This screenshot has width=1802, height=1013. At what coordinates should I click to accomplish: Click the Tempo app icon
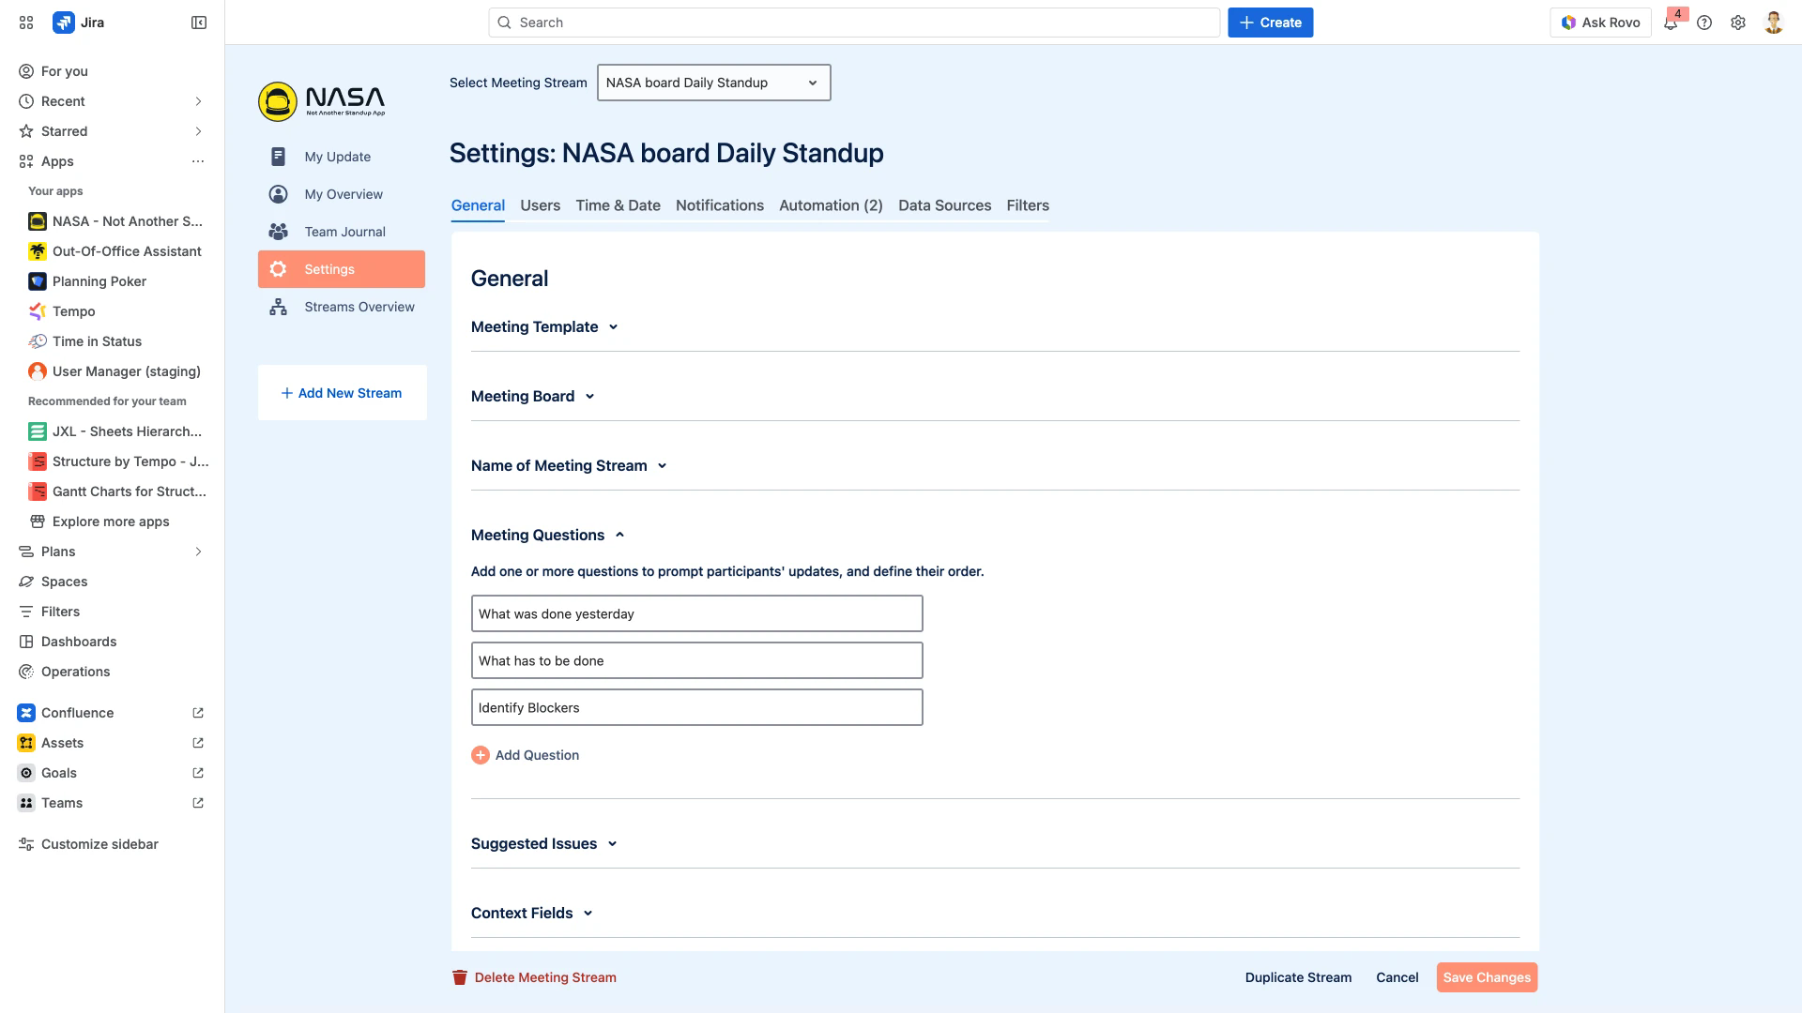pos(38,311)
